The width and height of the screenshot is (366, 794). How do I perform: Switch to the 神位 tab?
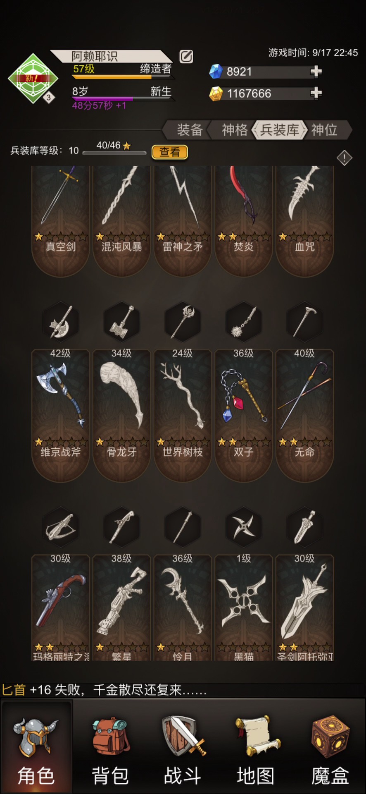point(324,130)
